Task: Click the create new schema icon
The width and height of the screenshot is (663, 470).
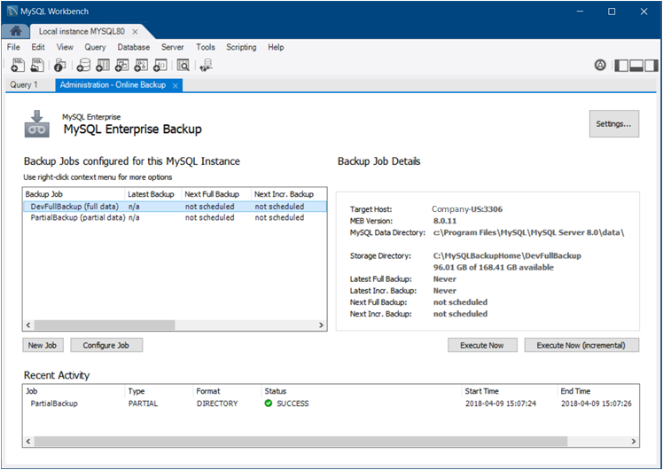Action: tap(83, 65)
